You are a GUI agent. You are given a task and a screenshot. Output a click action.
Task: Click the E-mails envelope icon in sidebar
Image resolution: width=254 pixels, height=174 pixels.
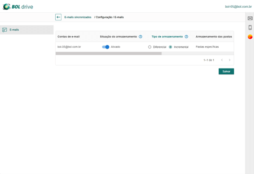point(5,30)
